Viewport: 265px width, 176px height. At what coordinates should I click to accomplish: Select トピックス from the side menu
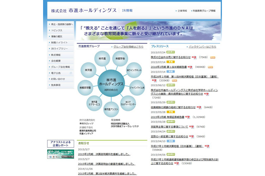[x=61, y=30]
